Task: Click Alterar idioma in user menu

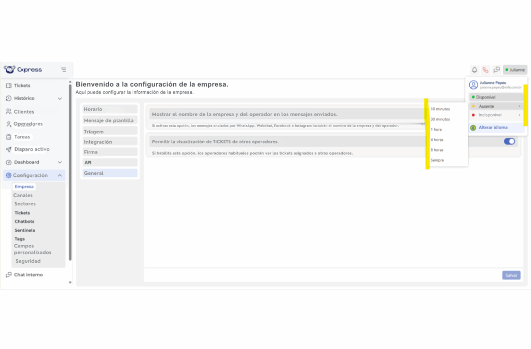Action: (x=493, y=128)
